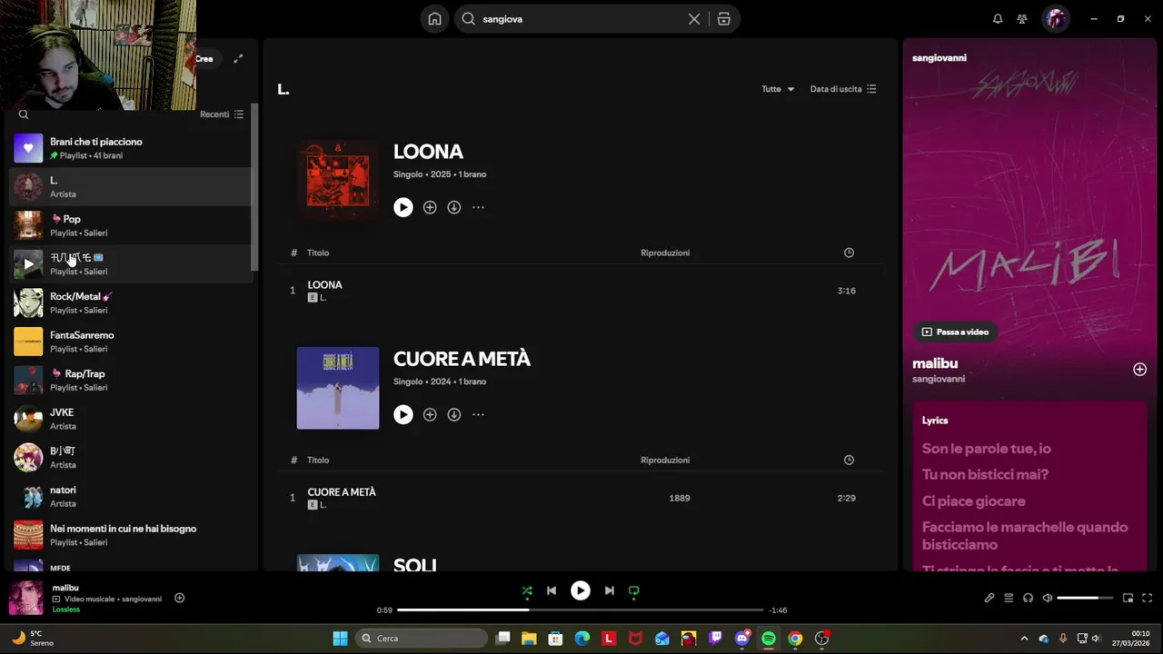Click Passa a video button
Image resolution: width=1163 pixels, height=654 pixels.
pos(955,332)
